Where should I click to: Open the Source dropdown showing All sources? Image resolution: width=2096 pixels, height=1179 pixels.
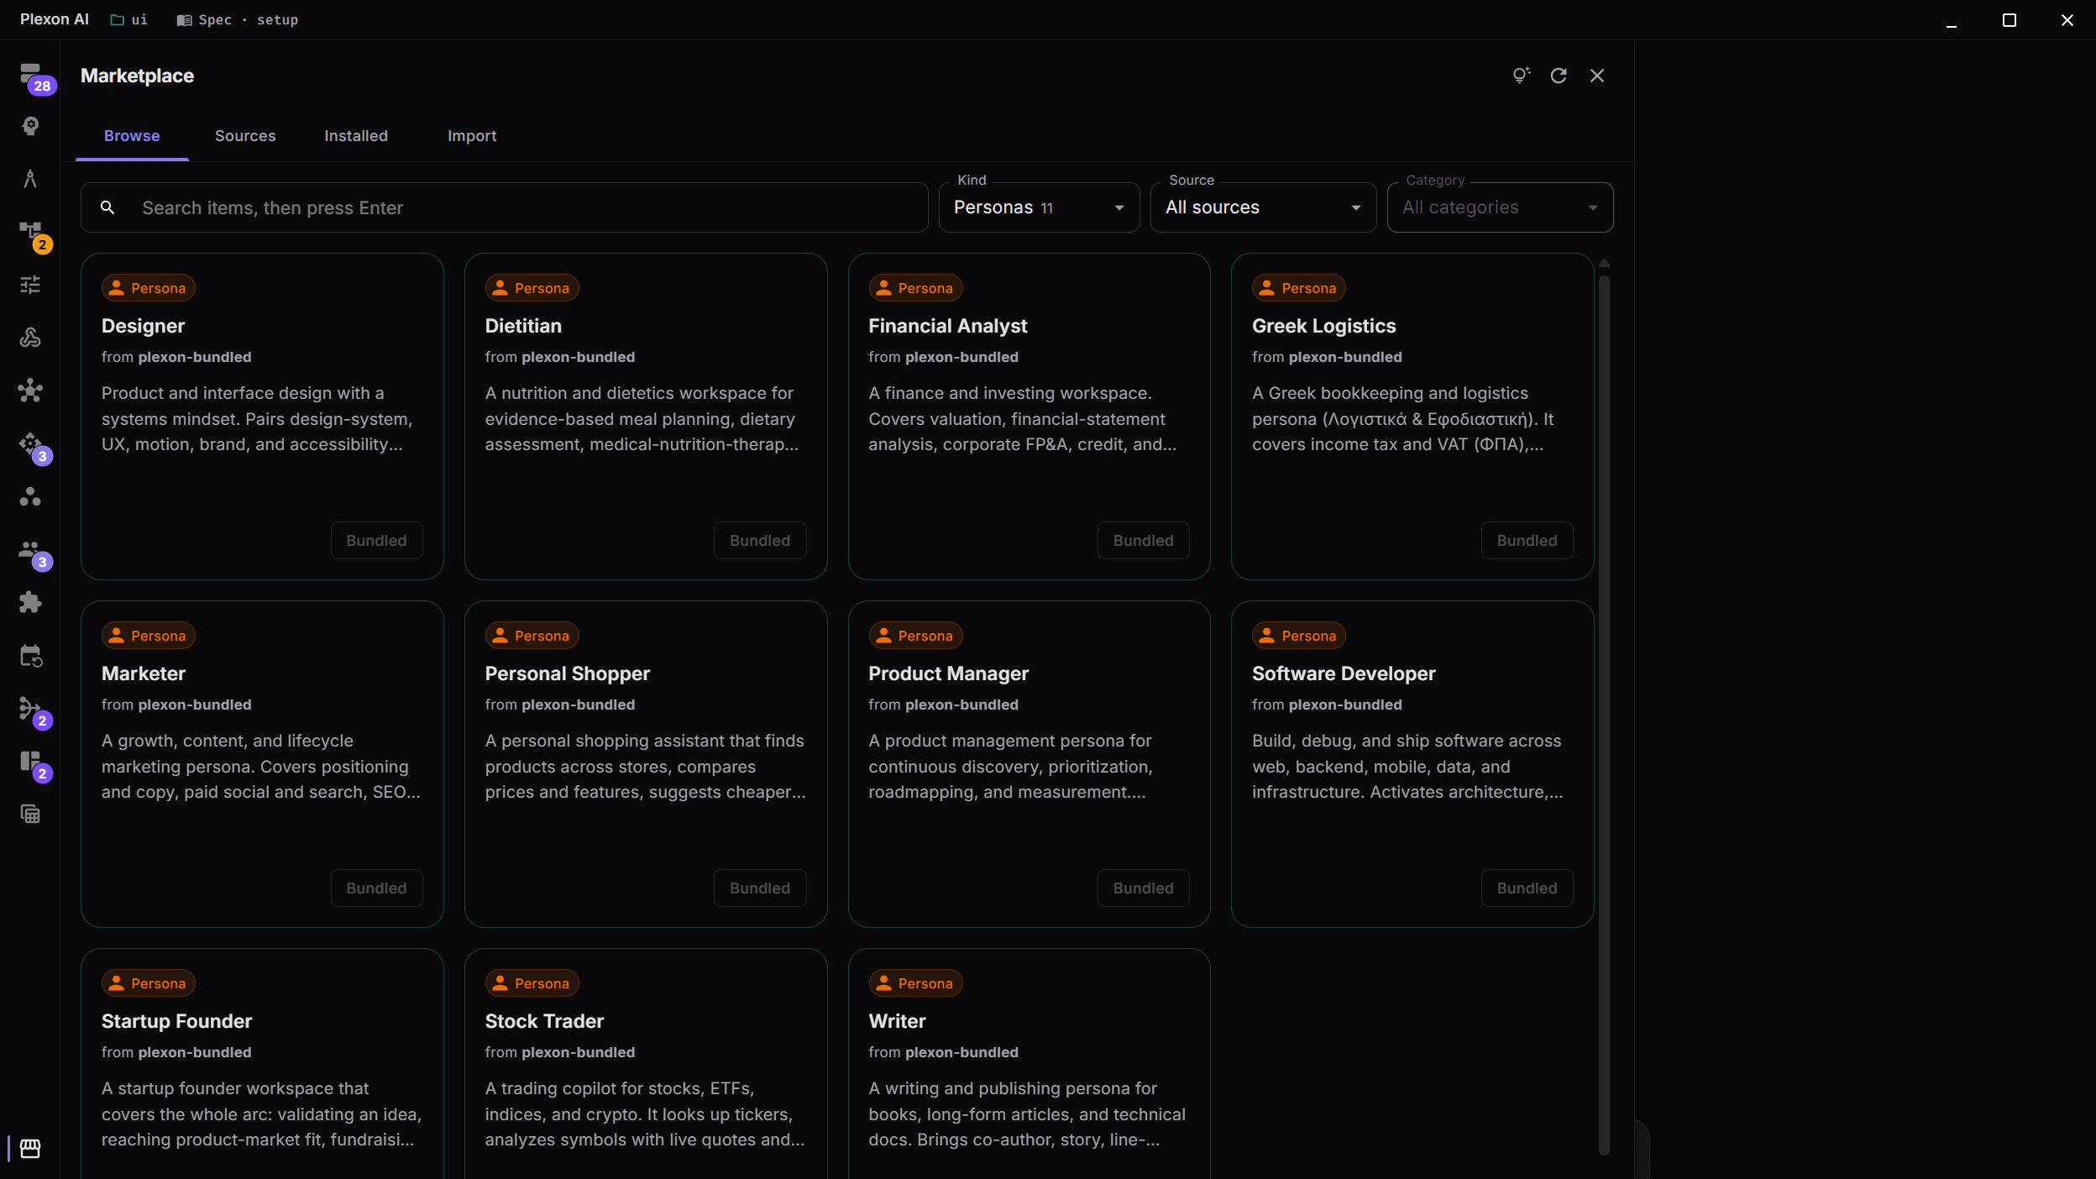pos(1263,207)
